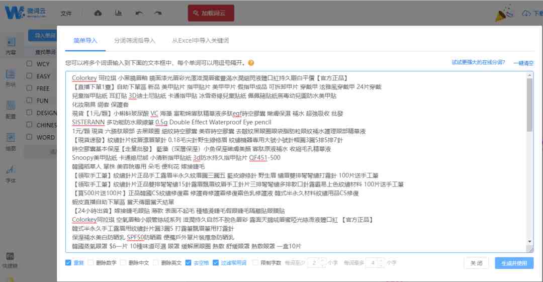The width and height of the screenshot is (543, 282).
Task: Click the undo arrow icon
Action: click(x=139, y=13)
